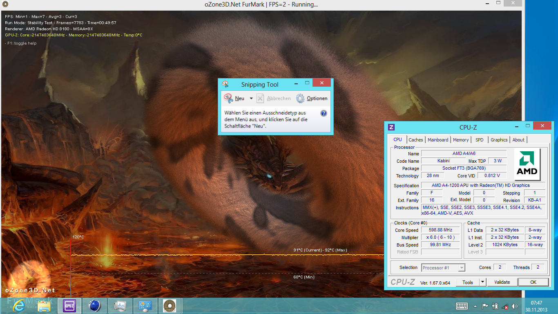Click the FurMark Renderer info line

point(49,29)
